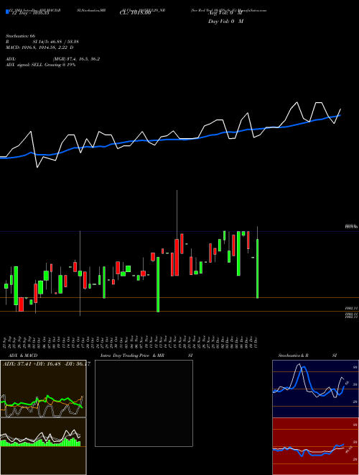Open the empty intraday price panel
This screenshot has width=359, height=475.
coord(144,403)
